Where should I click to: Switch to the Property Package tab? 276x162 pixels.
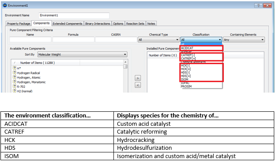(x=18, y=24)
